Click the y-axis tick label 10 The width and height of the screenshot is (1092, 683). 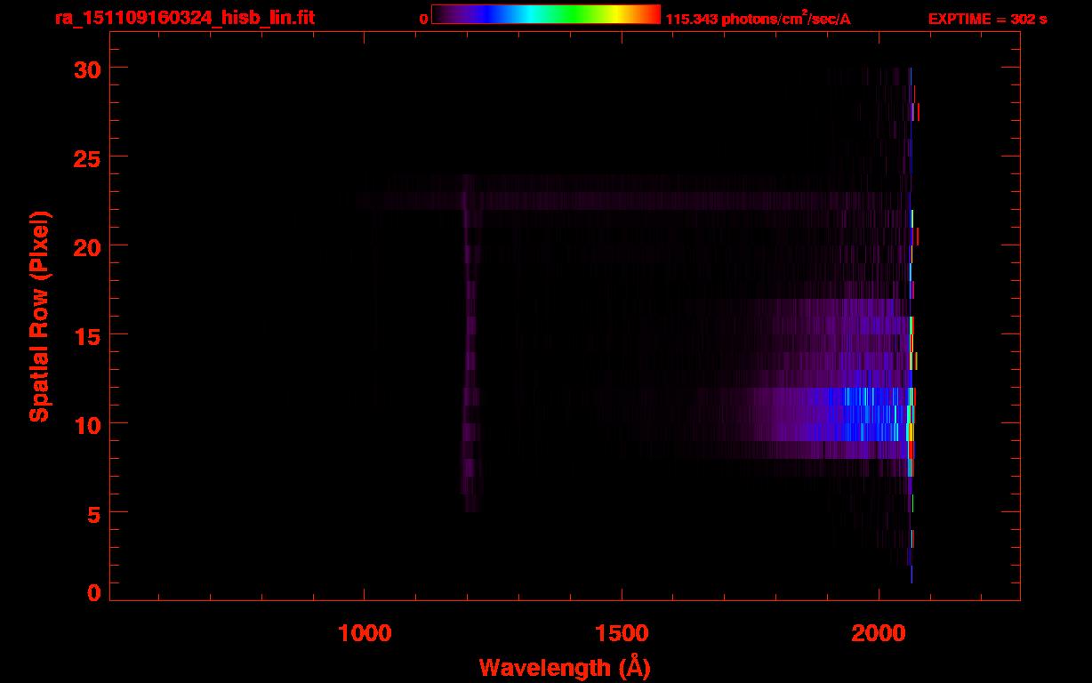pos(88,424)
